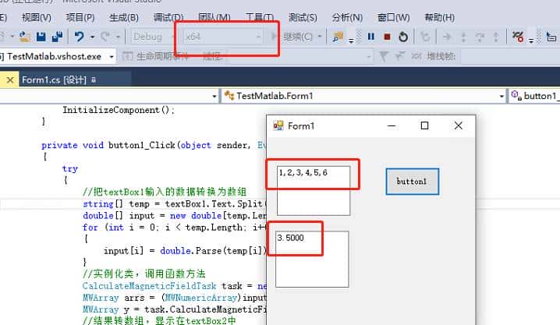This screenshot has height=325, width=560.
Task: Click the step into icon
Action: click(463, 37)
